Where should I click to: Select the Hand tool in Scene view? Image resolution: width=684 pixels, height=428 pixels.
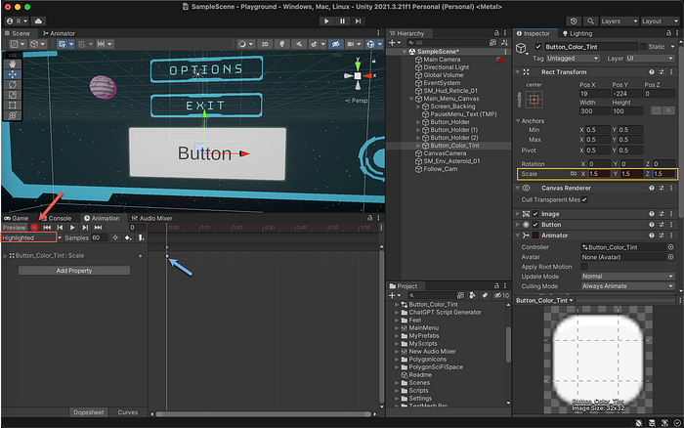pos(11,64)
